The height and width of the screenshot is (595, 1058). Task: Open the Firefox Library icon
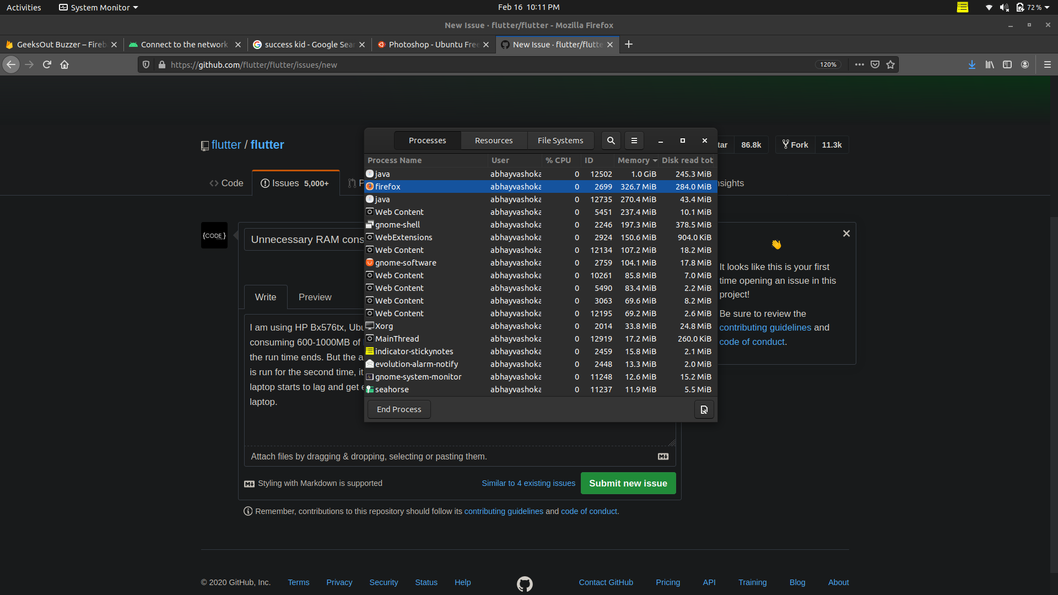click(x=989, y=64)
